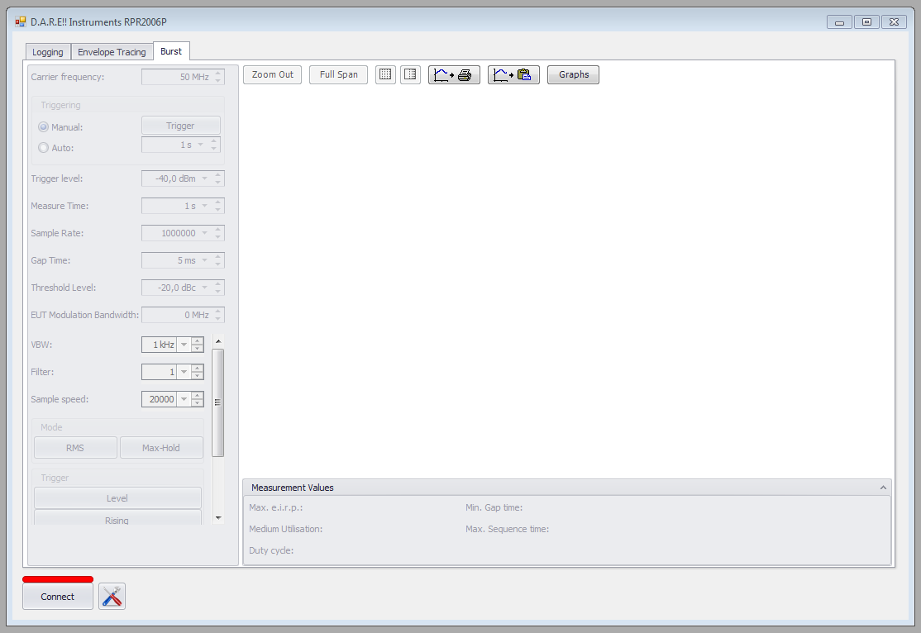Decrease EUT Modulation Bandwidth with down stepper

coord(218,318)
